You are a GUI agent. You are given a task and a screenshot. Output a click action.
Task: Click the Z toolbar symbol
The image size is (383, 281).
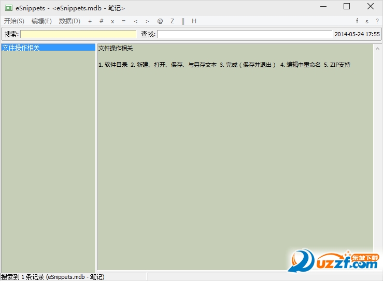(x=172, y=21)
